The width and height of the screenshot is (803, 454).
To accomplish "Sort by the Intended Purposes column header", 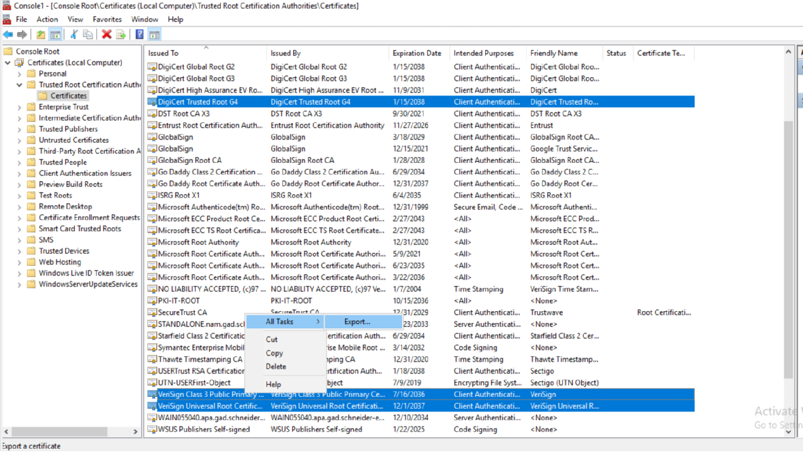I will pos(488,53).
